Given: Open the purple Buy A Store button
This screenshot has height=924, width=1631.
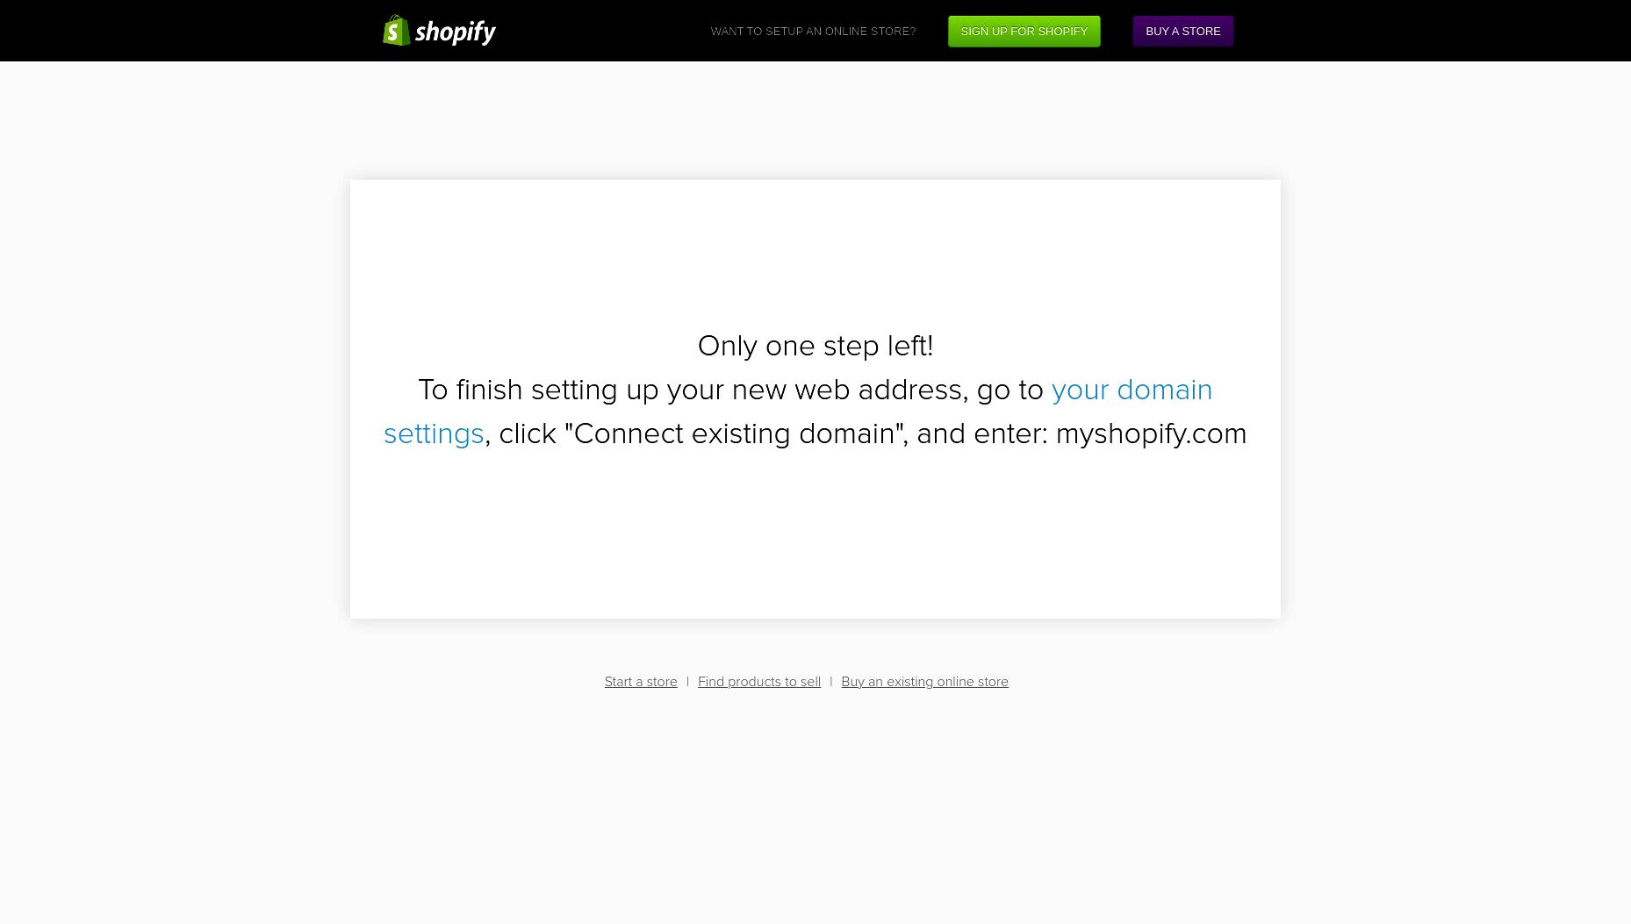Looking at the screenshot, I should click(x=1182, y=32).
